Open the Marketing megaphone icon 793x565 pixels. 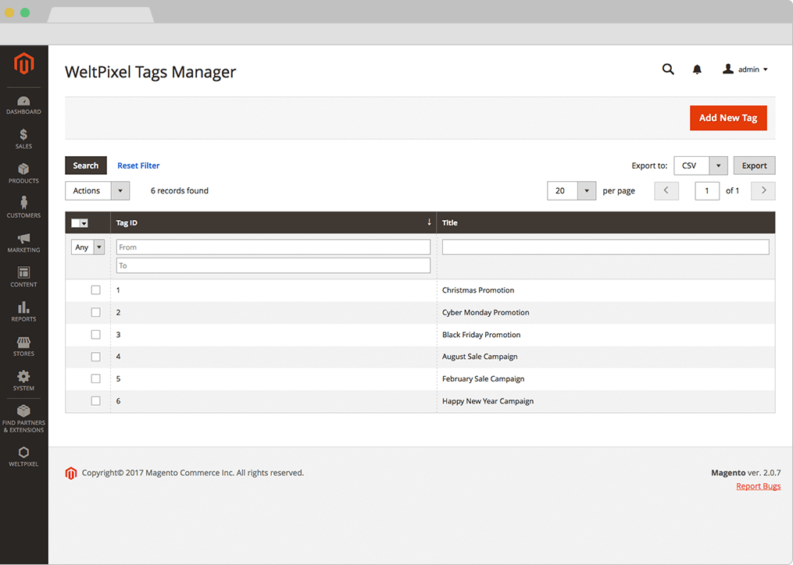tap(23, 243)
